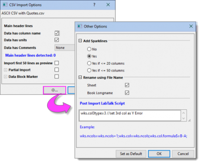Toggle the Sheet rename checkbox
Screen dimensions: 201x163
click(x=127, y=85)
